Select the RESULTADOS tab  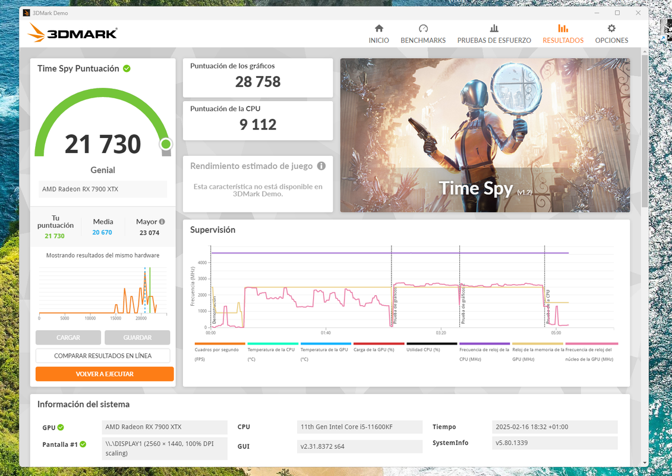[563, 40]
